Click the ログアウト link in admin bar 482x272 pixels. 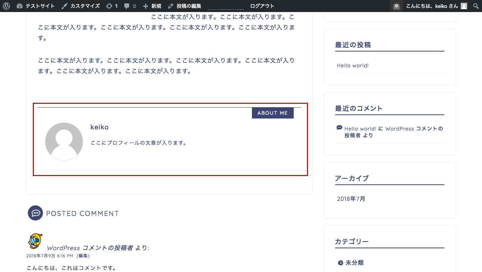pos(262,6)
